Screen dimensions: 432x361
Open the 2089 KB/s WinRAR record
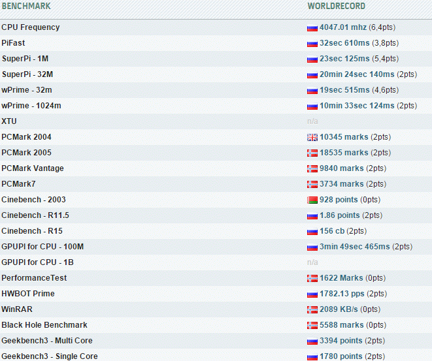pyautogui.click(x=339, y=309)
